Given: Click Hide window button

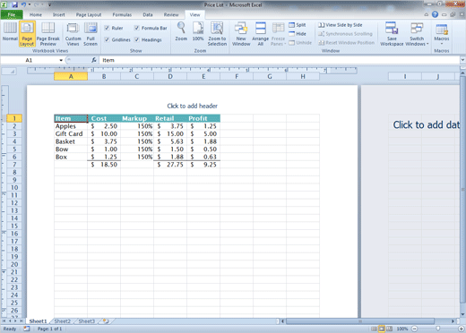Looking at the screenshot, I should point(298,34).
